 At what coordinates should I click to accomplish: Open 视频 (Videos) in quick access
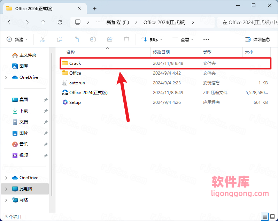pos(20,155)
